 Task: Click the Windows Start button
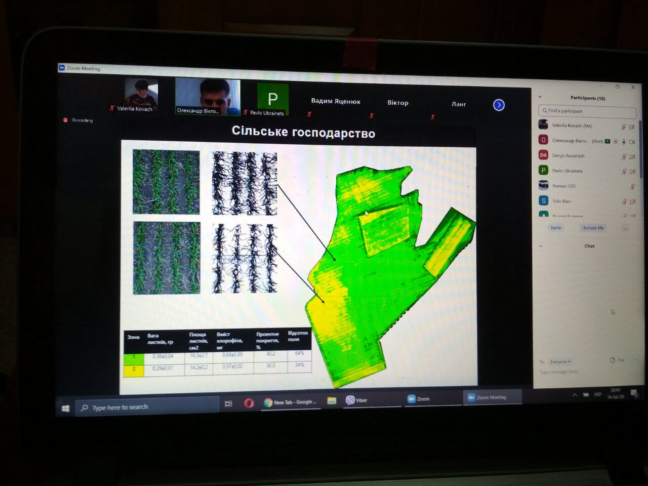point(65,408)
